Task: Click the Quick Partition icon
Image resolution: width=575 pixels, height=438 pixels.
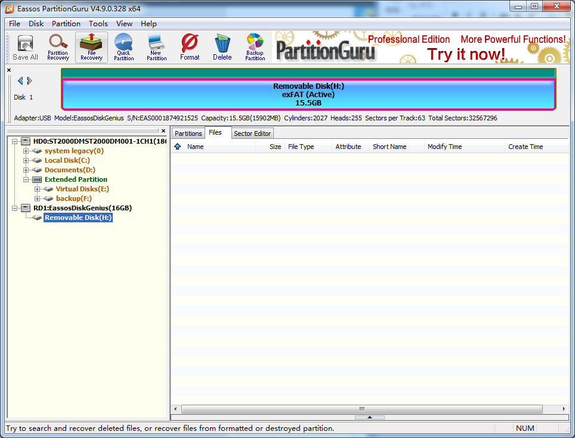Action: (124, 48)
